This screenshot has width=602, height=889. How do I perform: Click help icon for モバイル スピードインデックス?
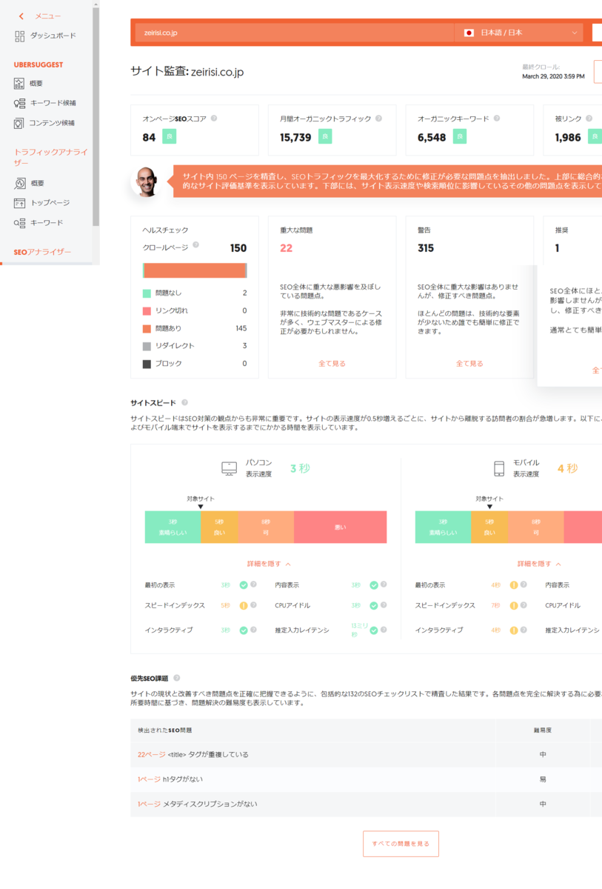[x=524, y=605]
